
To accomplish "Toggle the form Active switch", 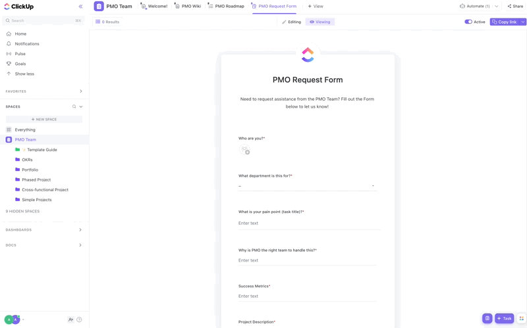I will [x=468, y=22].
